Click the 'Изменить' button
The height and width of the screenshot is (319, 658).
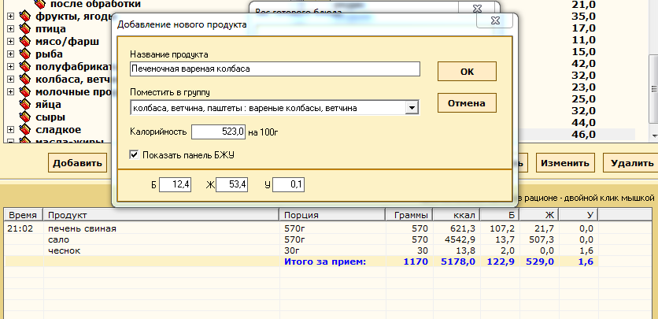click(565, 163)
